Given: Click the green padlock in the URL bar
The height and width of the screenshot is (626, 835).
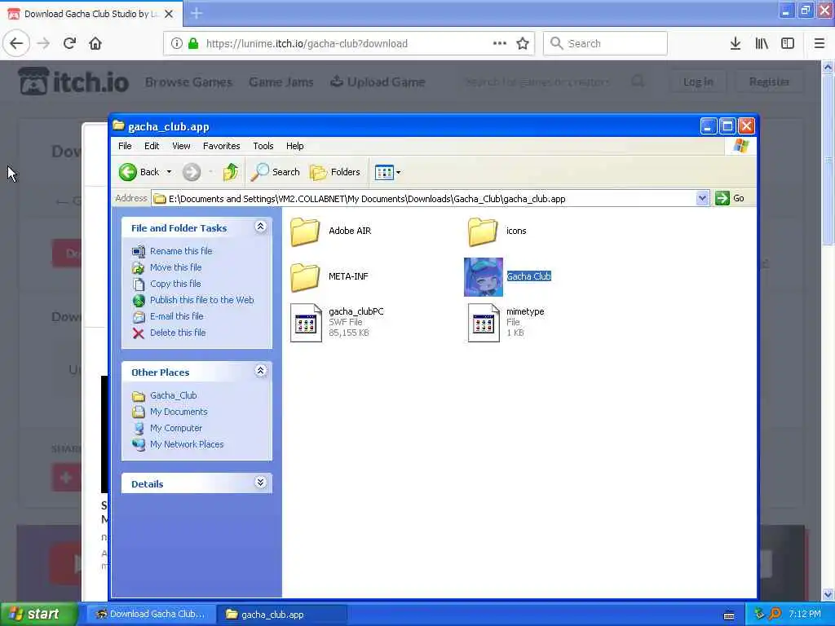Looking at the screenshot, I should click(193, 43).
